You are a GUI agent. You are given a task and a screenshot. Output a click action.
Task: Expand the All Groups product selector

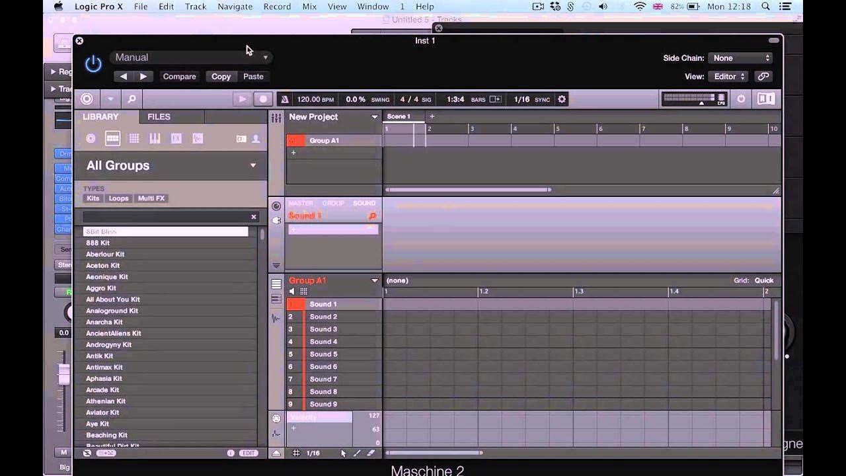point(252,165)
